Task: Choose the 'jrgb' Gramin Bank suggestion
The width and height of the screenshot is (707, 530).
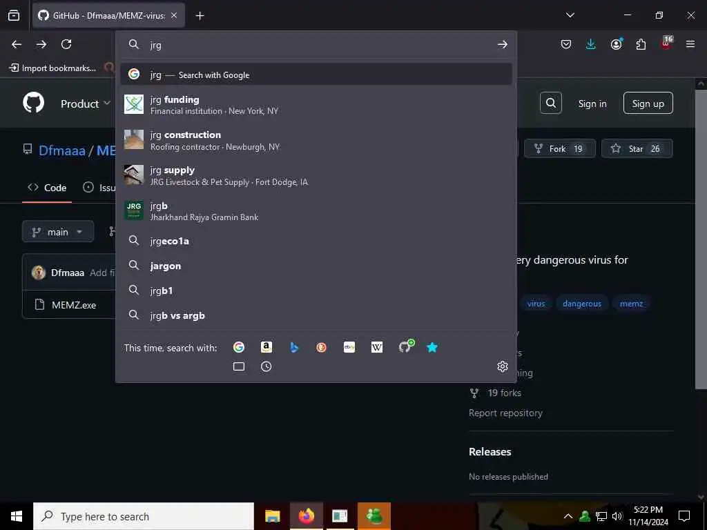Action: tap(316, 210)
